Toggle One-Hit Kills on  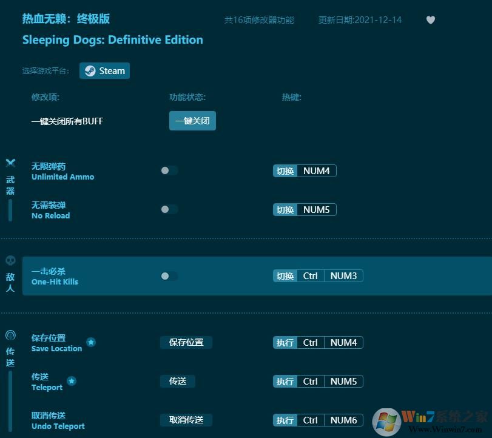(169, 275)
